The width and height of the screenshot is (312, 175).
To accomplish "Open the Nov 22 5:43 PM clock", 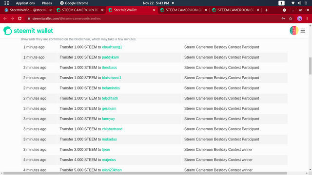I will click(x=156, y=3).
